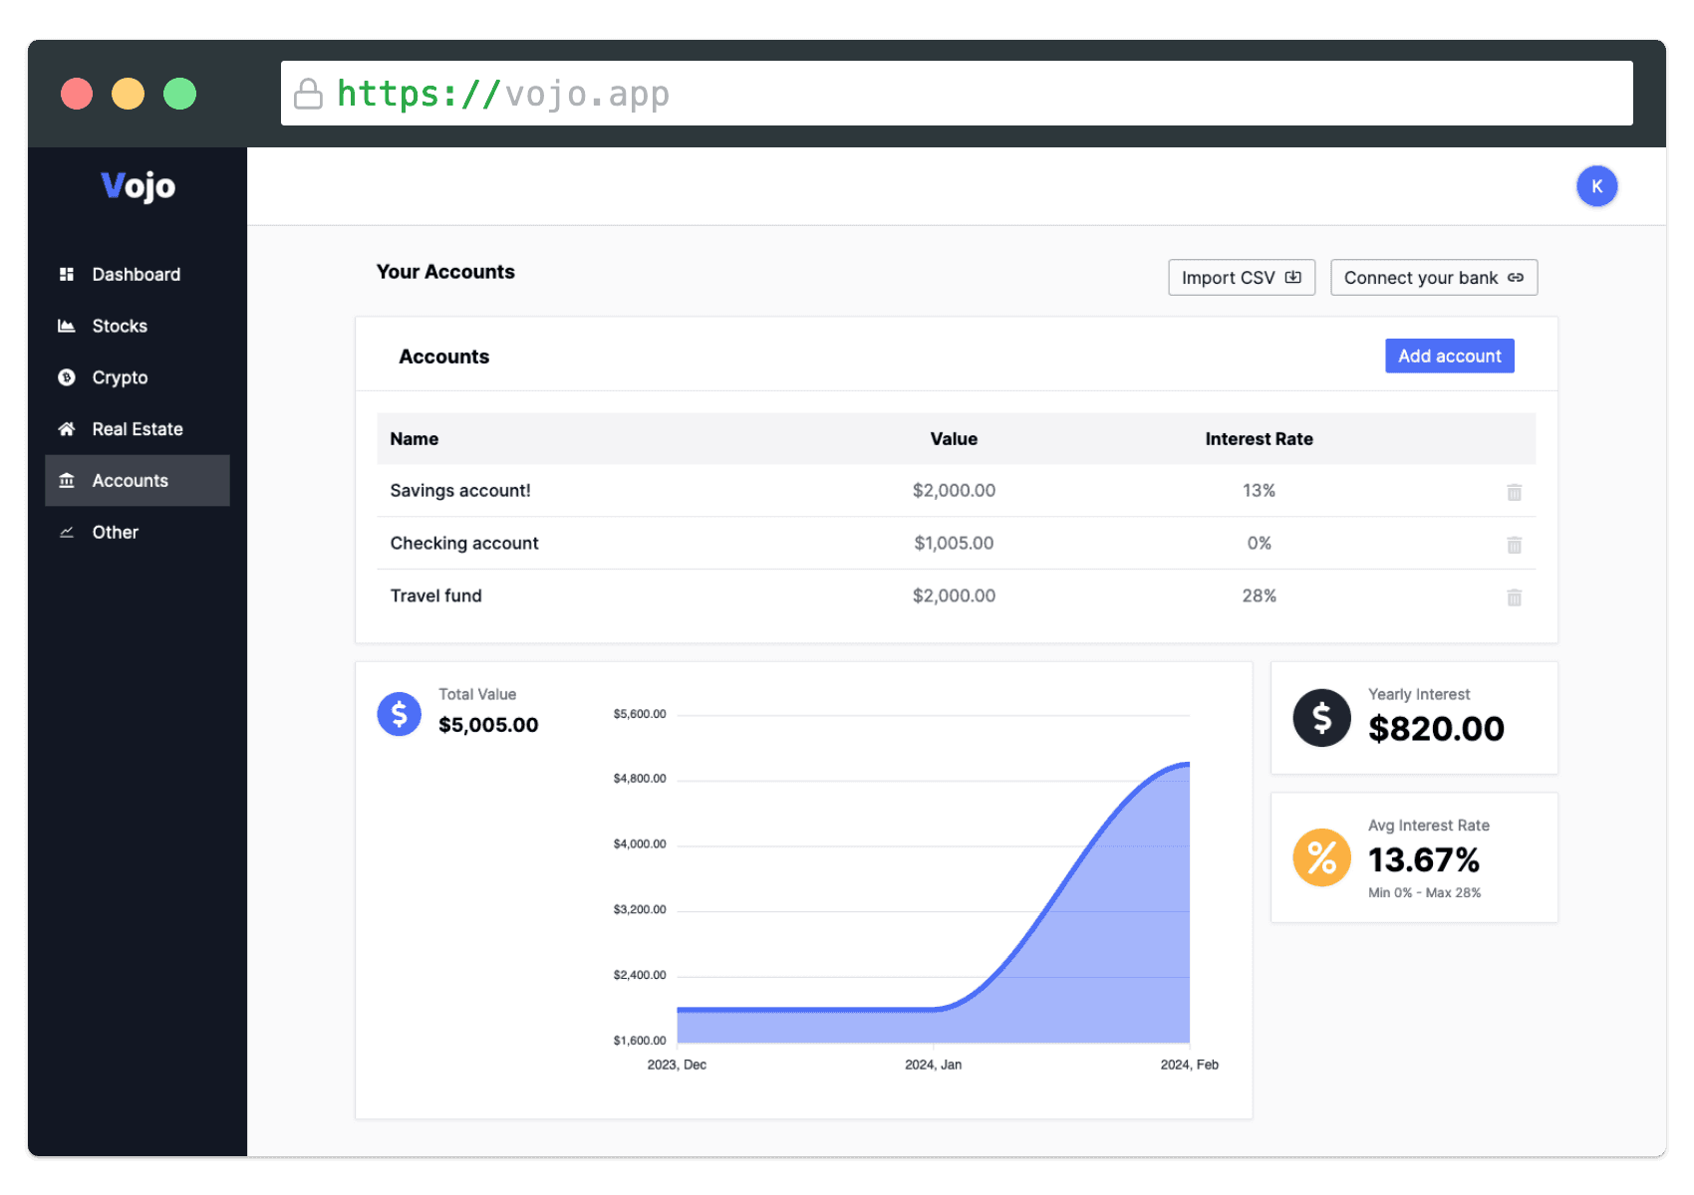Click Connect your bank button
This screenshot has width=1694, height=1195.
(x=1433, y=278)
